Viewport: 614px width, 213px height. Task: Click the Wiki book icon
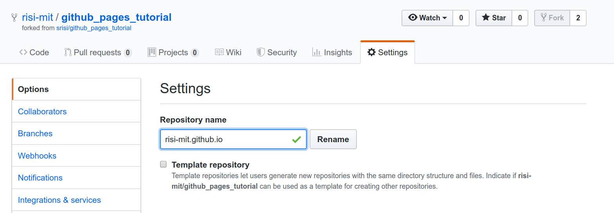[219, 52]
